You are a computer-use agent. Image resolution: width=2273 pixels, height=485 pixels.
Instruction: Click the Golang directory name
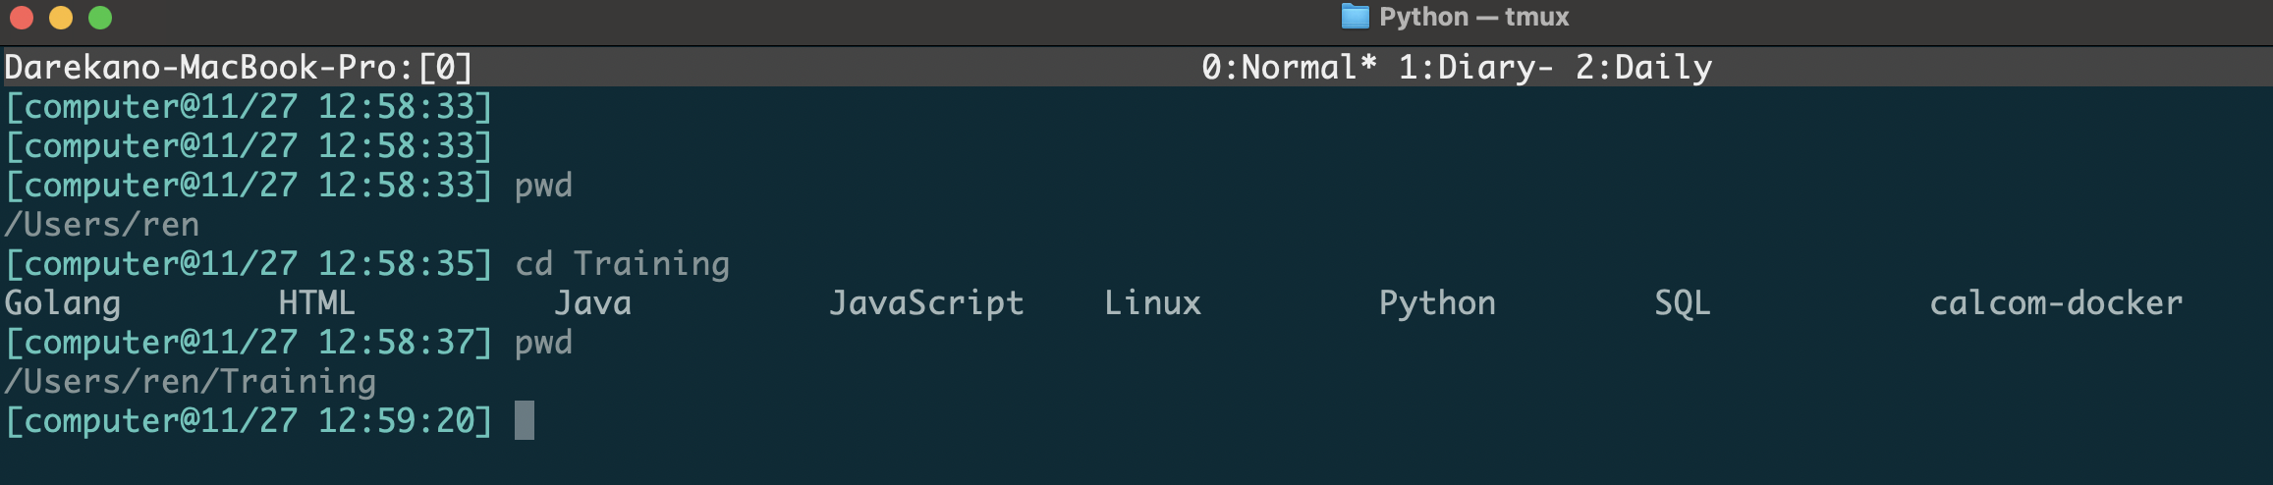[x=63, y=303]
